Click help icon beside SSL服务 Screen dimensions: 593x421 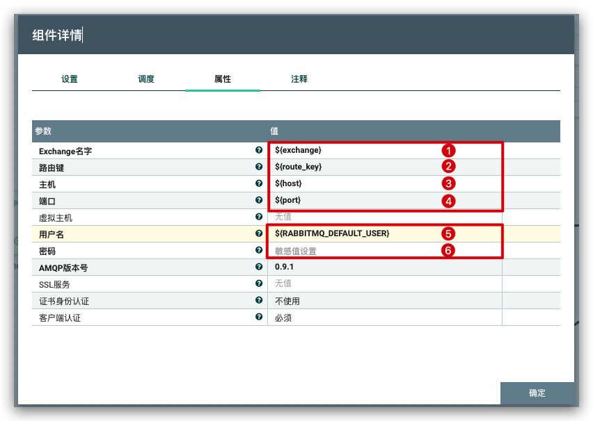tap(259, 283)
